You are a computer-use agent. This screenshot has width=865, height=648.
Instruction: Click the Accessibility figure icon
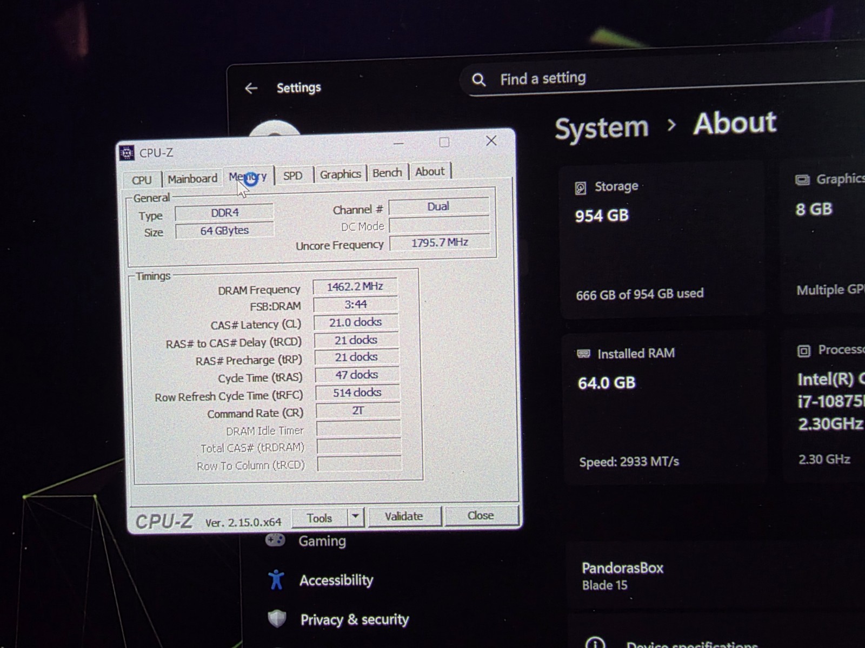pos(276,579)
